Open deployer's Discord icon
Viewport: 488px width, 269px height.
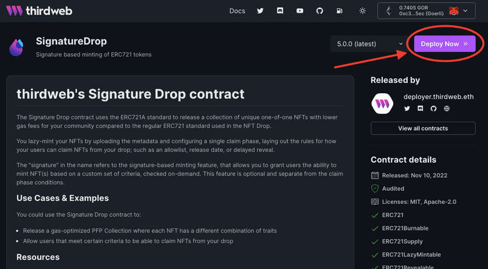pos(420,108)
